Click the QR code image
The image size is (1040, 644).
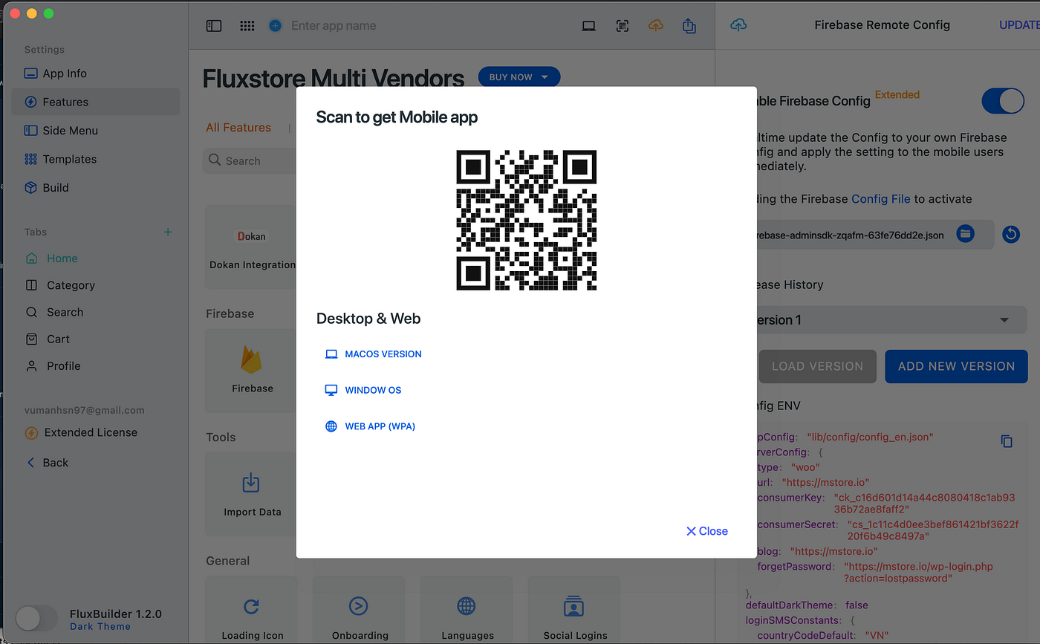click(527, 220)
